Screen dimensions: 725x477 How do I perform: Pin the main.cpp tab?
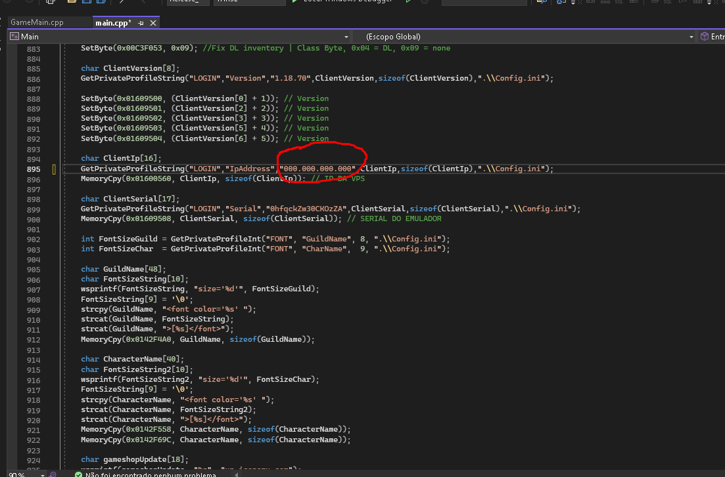tap(141, 23)
